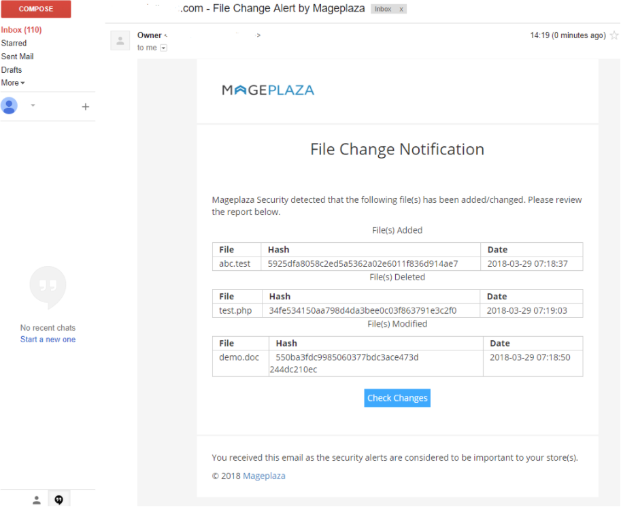Select date 2018-03-29 07:19:03

point(527,310)
